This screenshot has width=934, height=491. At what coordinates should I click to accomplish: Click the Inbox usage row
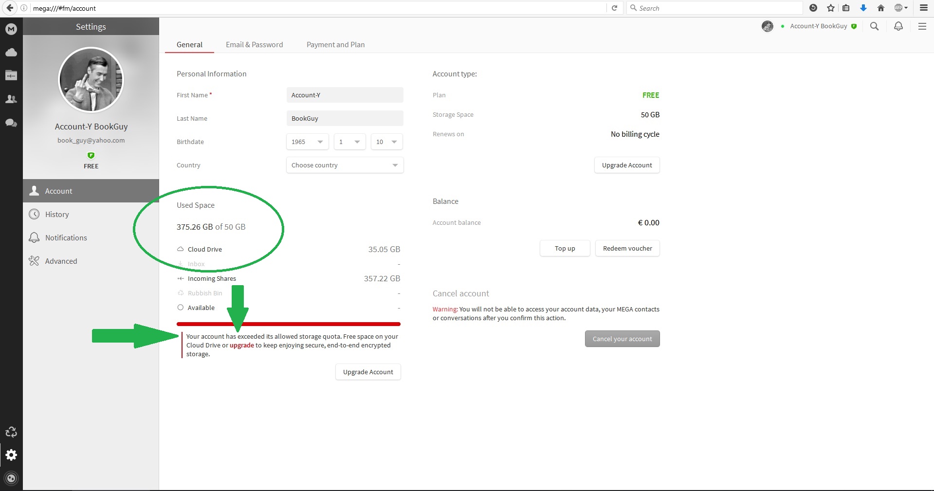289,264
